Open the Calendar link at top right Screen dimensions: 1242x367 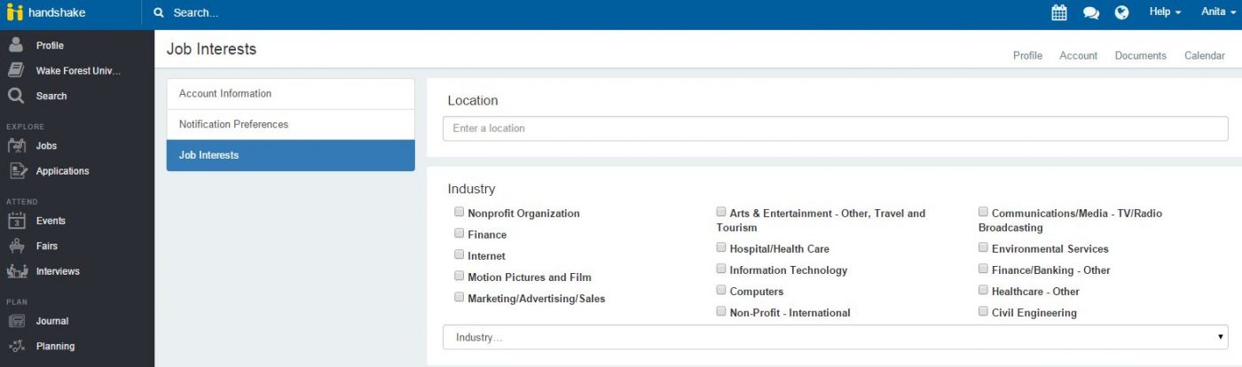coord(1204,55)
